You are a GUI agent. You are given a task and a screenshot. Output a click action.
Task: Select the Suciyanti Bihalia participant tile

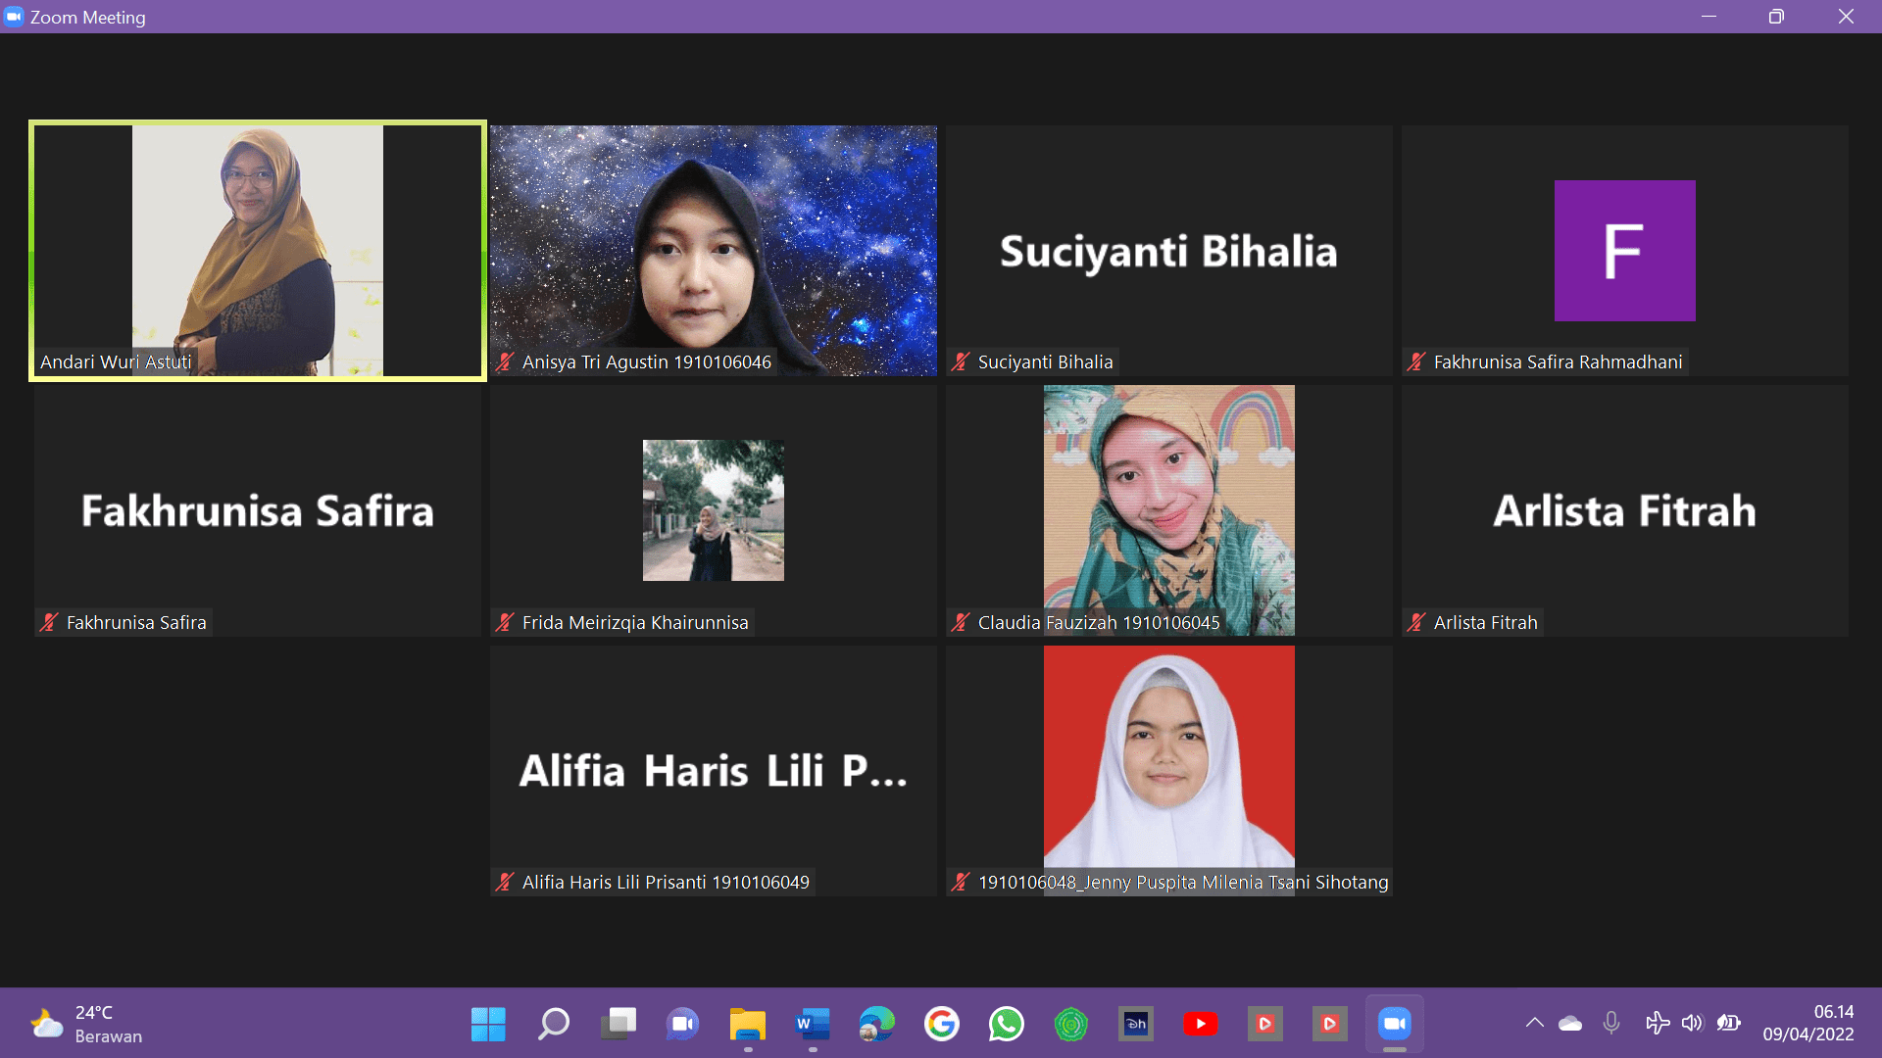pyautogui.click(x=1168, y=251)
